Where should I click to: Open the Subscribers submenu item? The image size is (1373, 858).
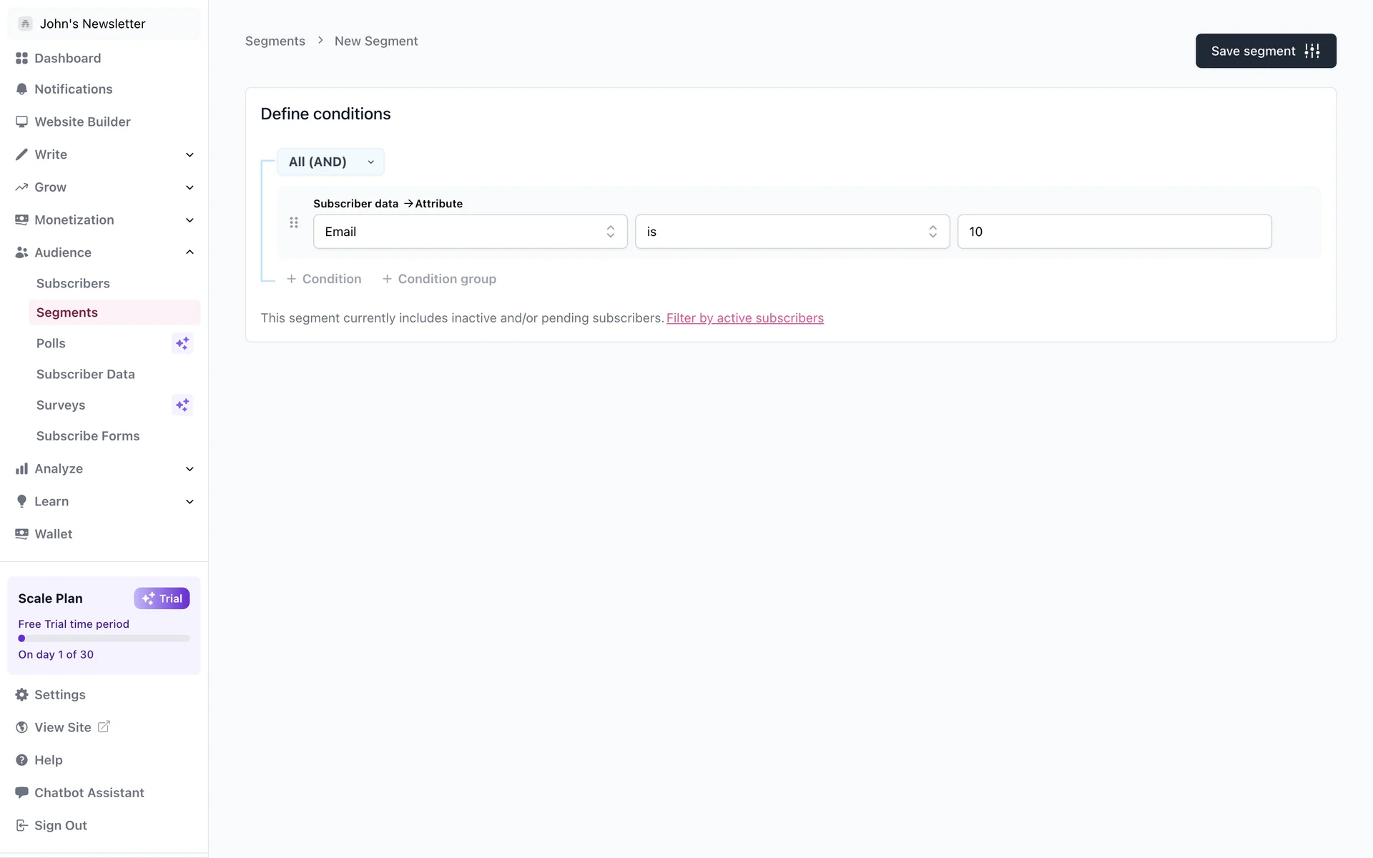[x=73, y=283]
